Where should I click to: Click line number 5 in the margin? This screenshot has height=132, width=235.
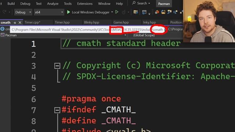(x=34, y=88)
